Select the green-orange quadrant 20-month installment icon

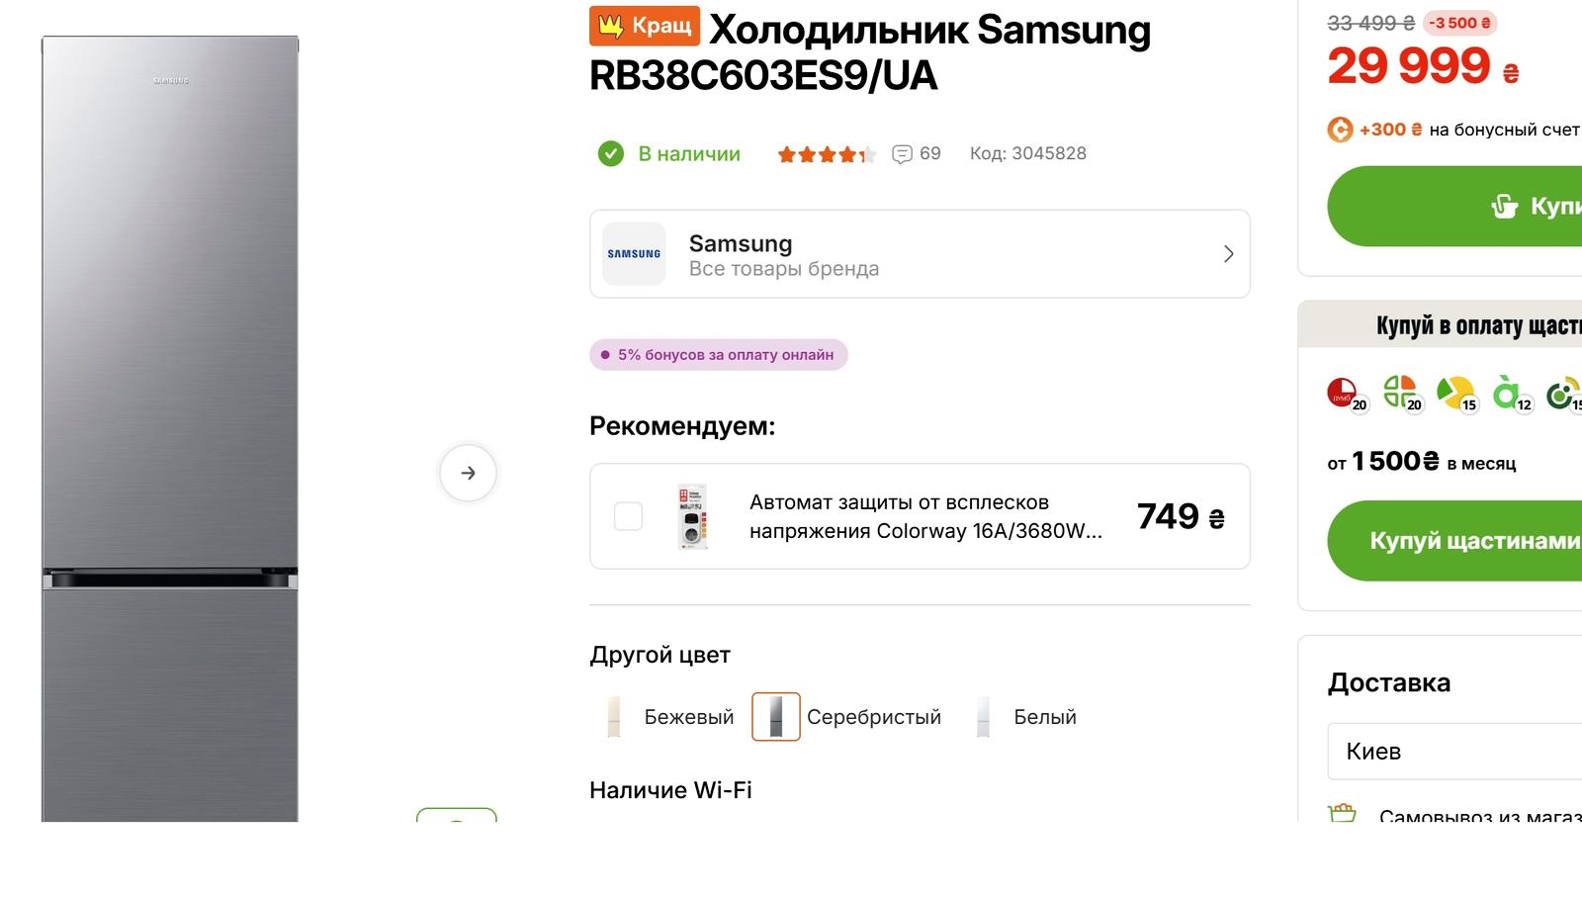1400,393
